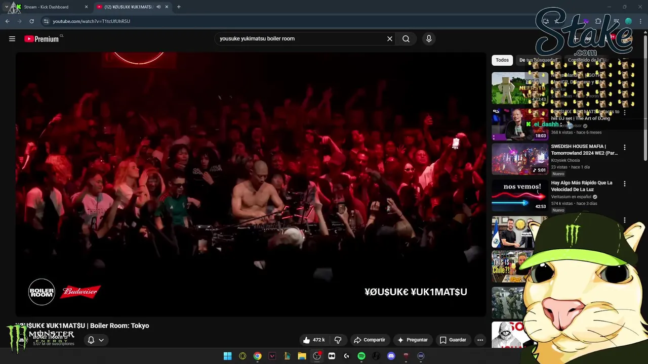Open Discord from the taskbar
Image resolution: width=648 pixels, height=364 pixels.
pos(391,356)
